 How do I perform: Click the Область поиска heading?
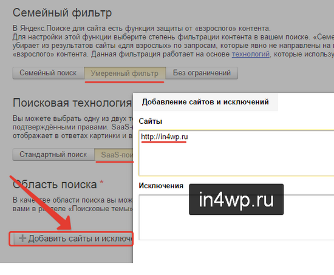pyautogui.click(x=55, y=184)
